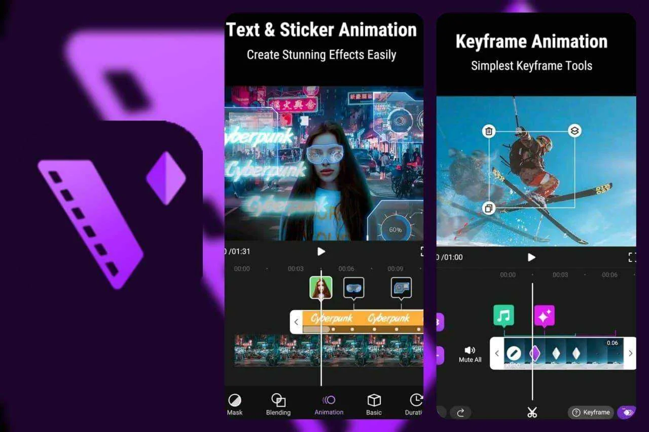The height and width of the screenshot is (432, 649).
Task: Expand Keyframe Animation preview to fullscreen
Action: tap(632, 257)
